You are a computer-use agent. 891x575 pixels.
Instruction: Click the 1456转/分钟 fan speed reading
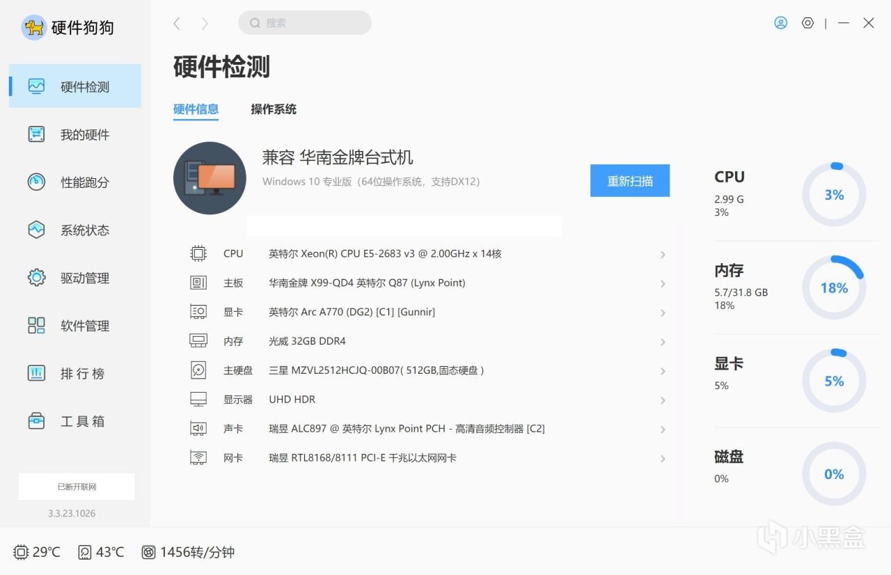pyautogui.click(x=198, y=552)
